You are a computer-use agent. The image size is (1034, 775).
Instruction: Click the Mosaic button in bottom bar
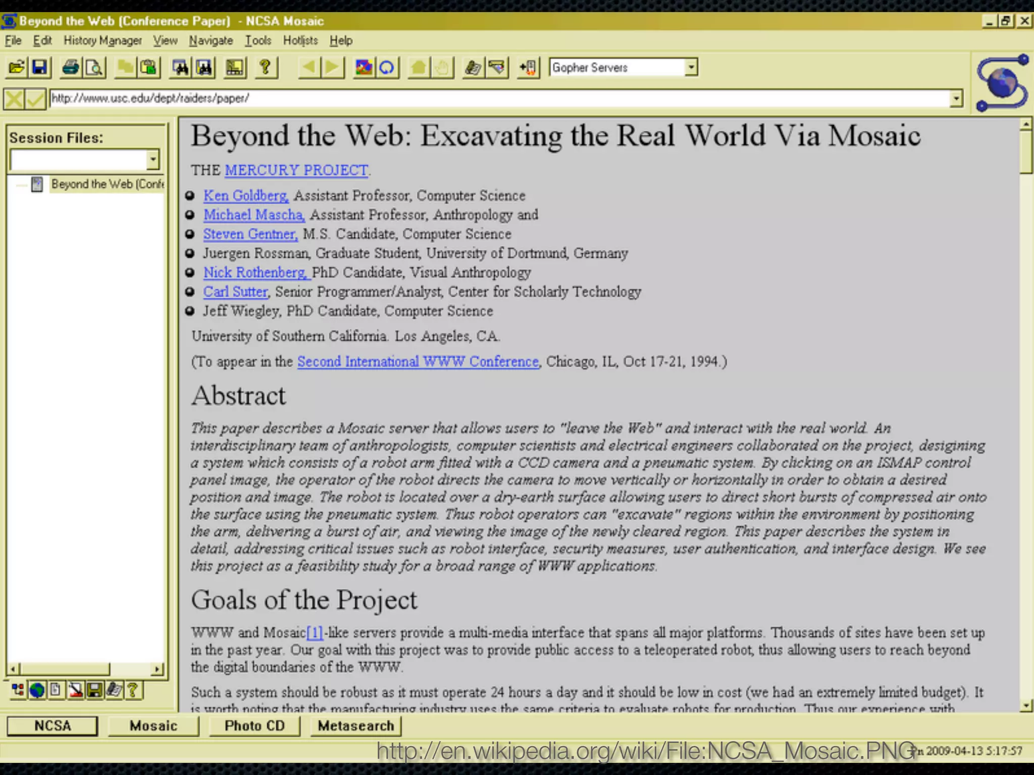pyautogui.click(x=153, y=726)
